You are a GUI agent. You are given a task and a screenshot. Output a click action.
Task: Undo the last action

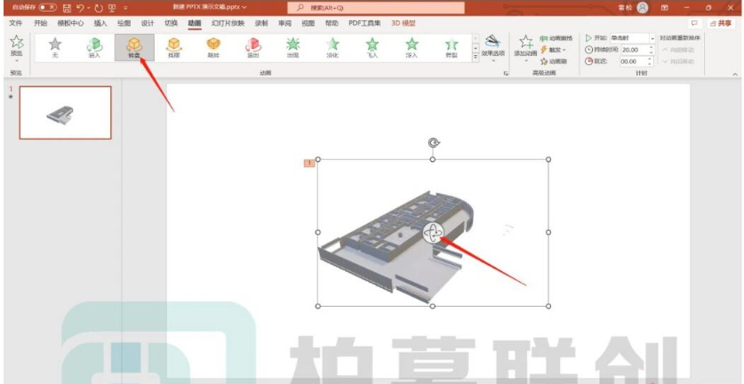pyautogui.click(x=81, y=8)
